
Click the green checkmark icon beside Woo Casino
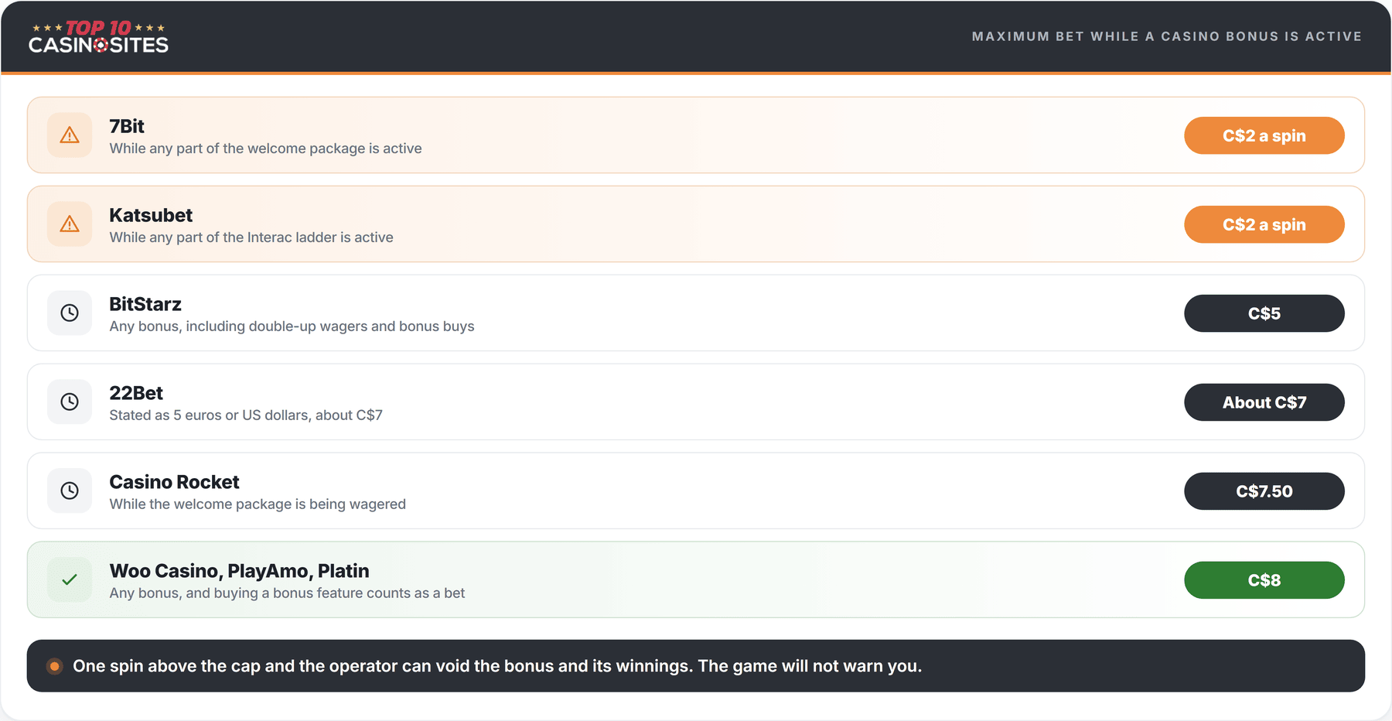tap(70, 580)
